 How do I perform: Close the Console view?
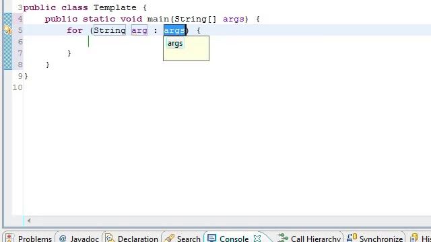coord(257,238)
